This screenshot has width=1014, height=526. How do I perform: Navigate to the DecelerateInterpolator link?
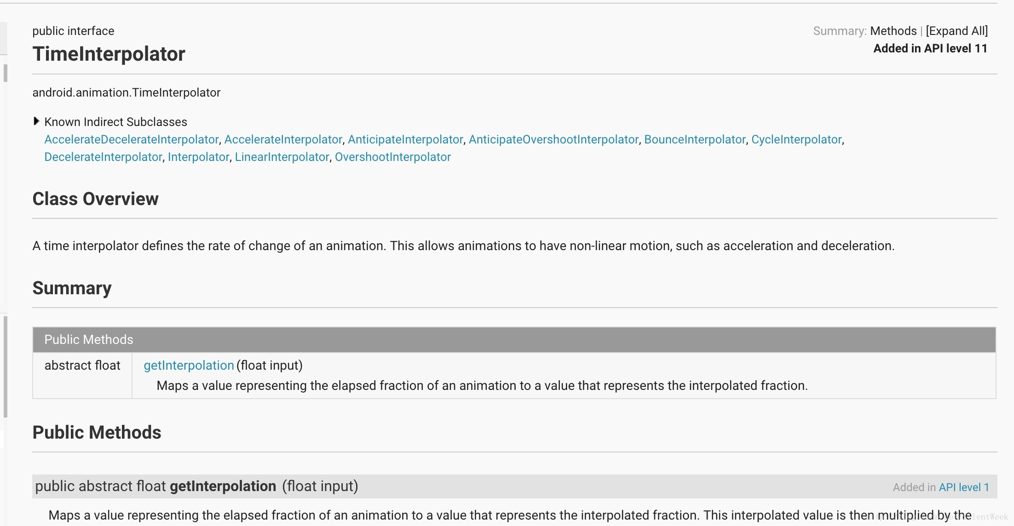(x=103, y=157)
